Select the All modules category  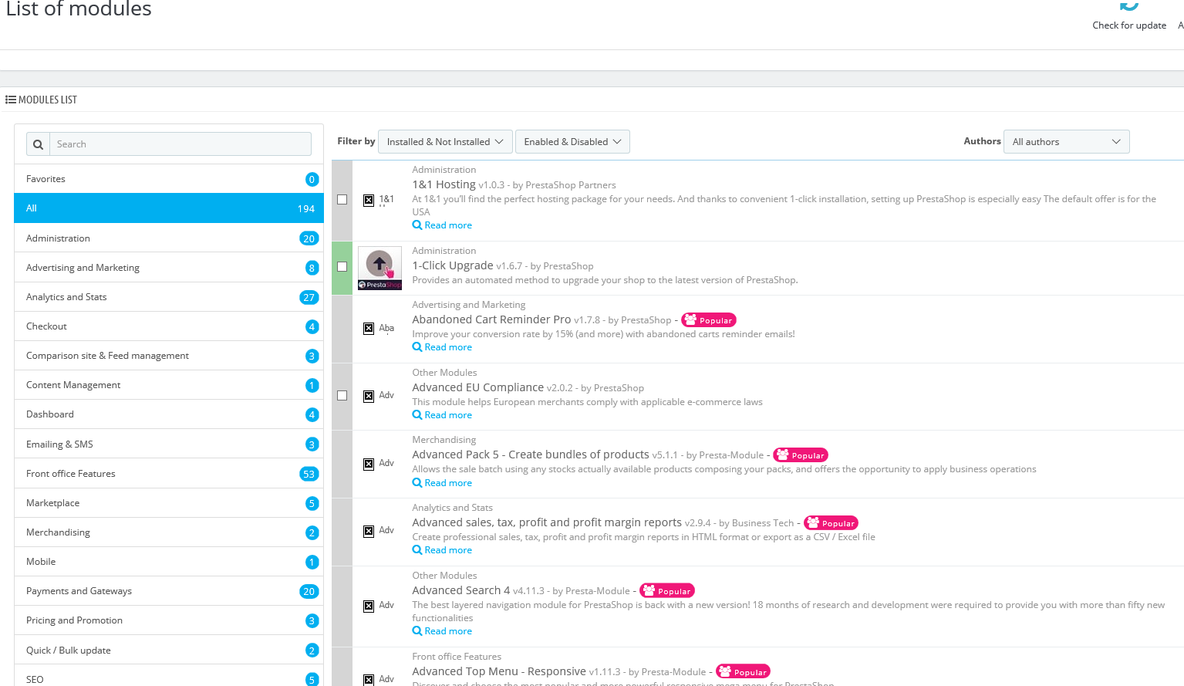169,208
